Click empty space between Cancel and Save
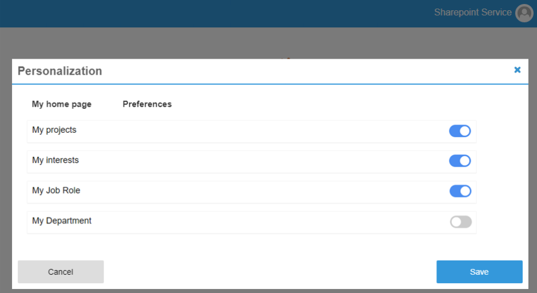 (268, 272)
